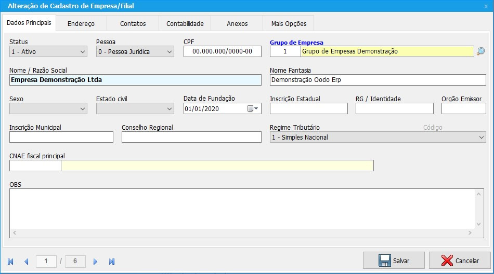The image size is (494, 274).
Task: Open the Anexos tab
Action: (237, 23)
